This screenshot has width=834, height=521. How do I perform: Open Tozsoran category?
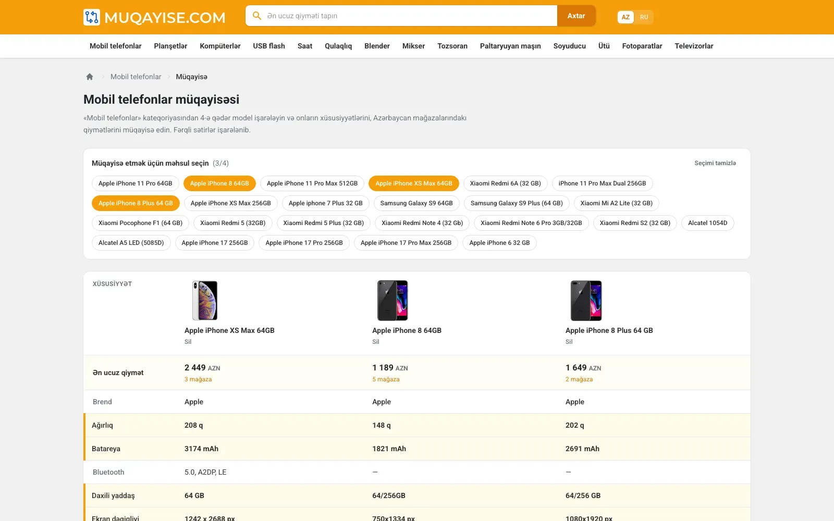452,46
